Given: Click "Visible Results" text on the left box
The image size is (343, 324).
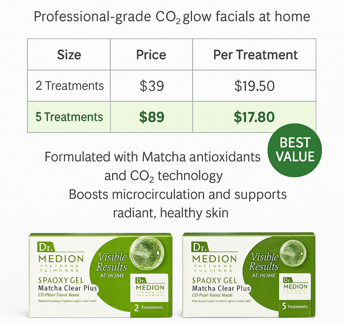Looking at the screenshot, I should [112, 262].
